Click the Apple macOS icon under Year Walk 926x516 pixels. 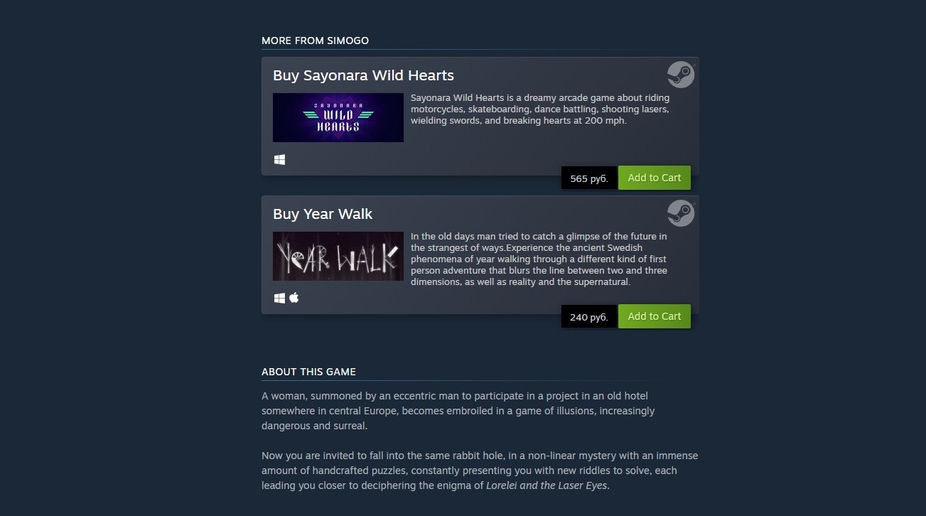[294, 298]
